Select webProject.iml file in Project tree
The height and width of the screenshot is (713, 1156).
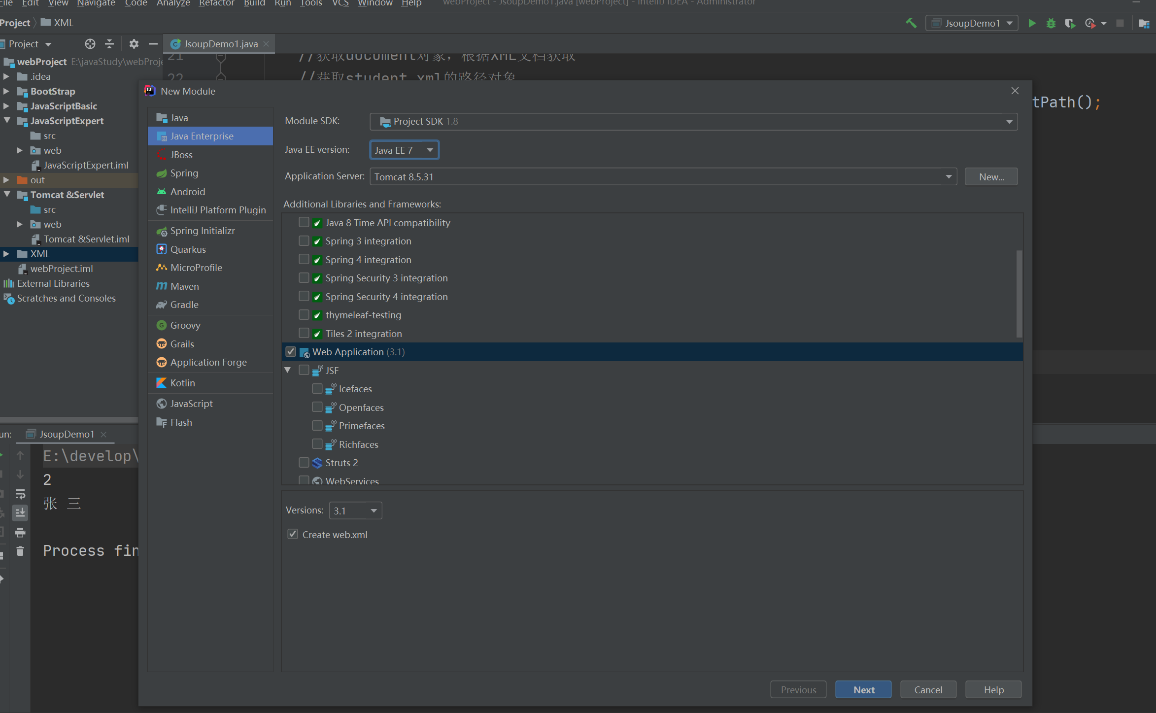(x=62, y=269)
